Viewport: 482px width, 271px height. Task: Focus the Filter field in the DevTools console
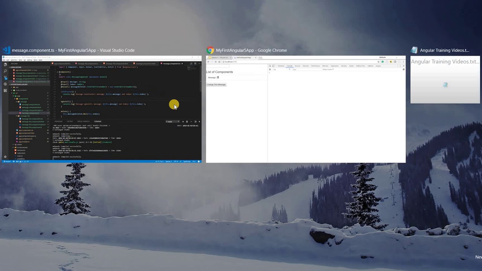tap(307, 69)
